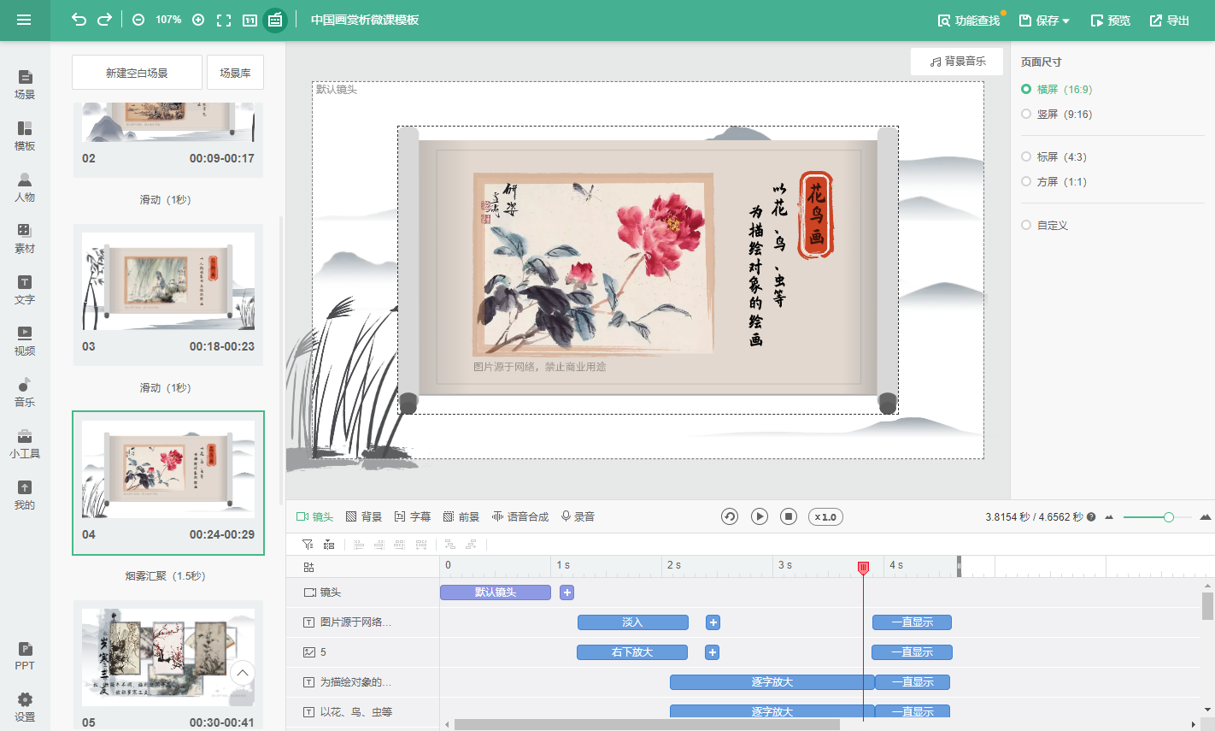Screen dimensions: 1215x731
Task: Change the x1.0 playback speed
Action: [x=825, y=516]
